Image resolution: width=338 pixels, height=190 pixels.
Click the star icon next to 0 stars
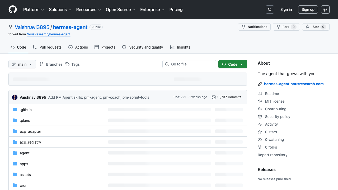pyautogui.click(x=260, y=132)
